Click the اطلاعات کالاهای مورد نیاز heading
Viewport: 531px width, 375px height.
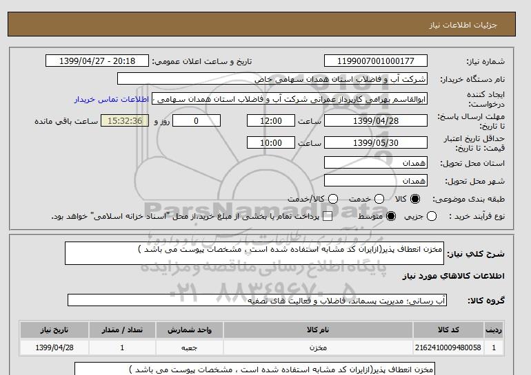tap(454, 276)
